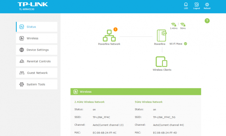The width and height of the screenshot is (226, 136).
Task: Click the Wireless Clients devices icon
Action: pyautogui.click(x=161, y=62)
